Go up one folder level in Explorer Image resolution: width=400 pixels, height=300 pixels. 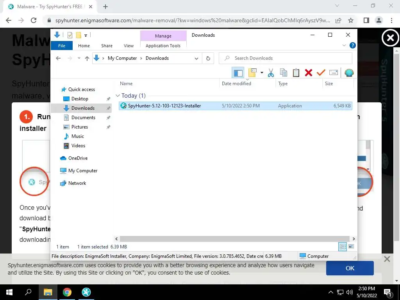87,59
